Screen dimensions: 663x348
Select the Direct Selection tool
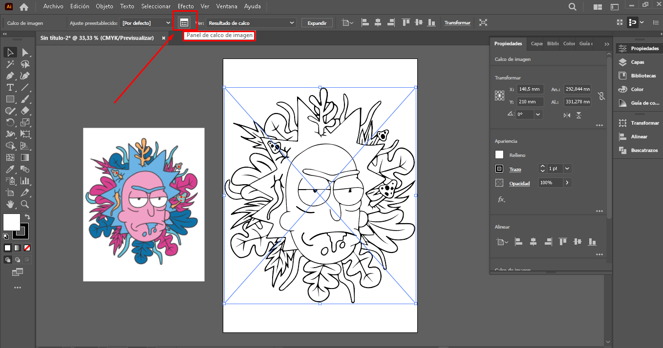(25, 52)
